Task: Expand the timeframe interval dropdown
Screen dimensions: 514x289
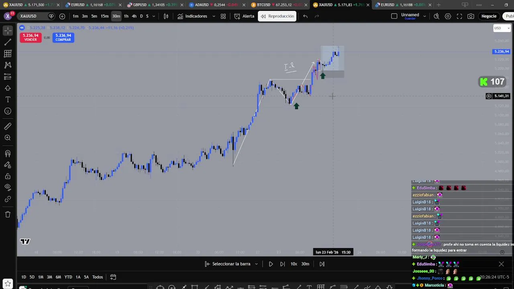Action: [153, 16]
